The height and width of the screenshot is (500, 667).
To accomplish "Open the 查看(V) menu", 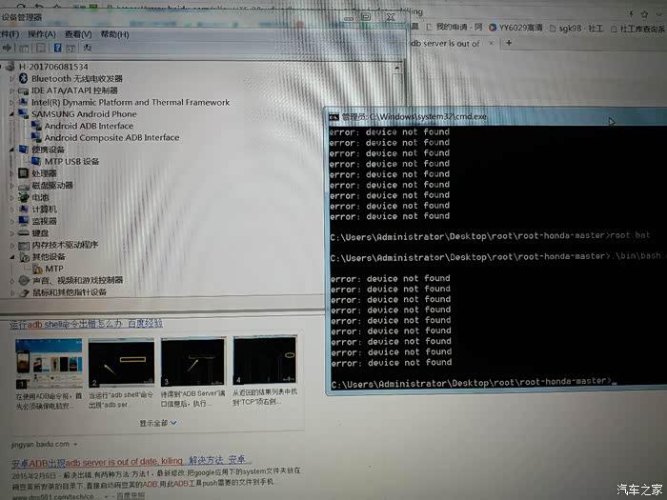I will pyautogui.click(x=77, y=34).
